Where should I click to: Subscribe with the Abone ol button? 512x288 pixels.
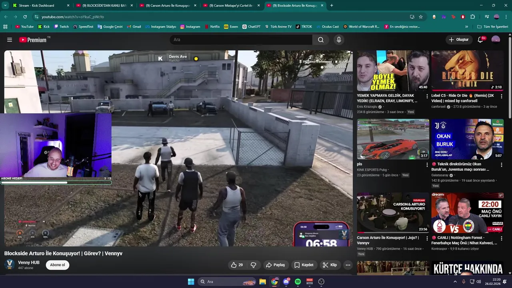click(x=58, y=265)
